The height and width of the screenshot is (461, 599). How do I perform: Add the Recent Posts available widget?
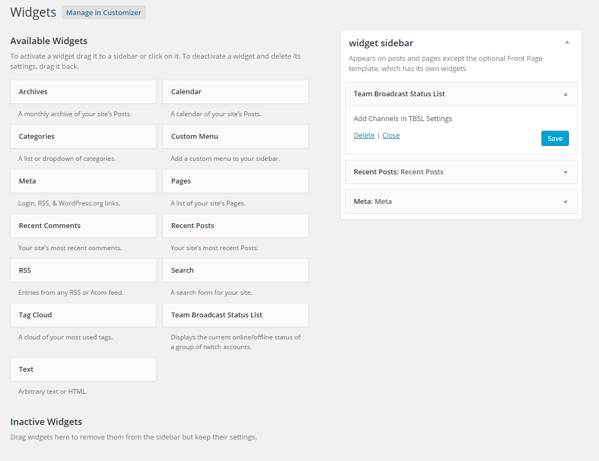click(236, 226)
